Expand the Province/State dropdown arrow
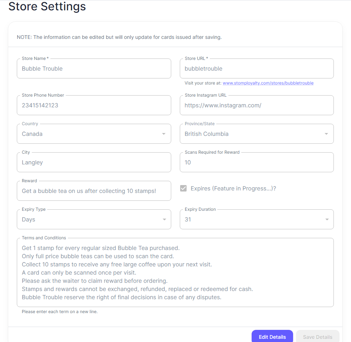351x342 pixels. (x=326, y=134)
